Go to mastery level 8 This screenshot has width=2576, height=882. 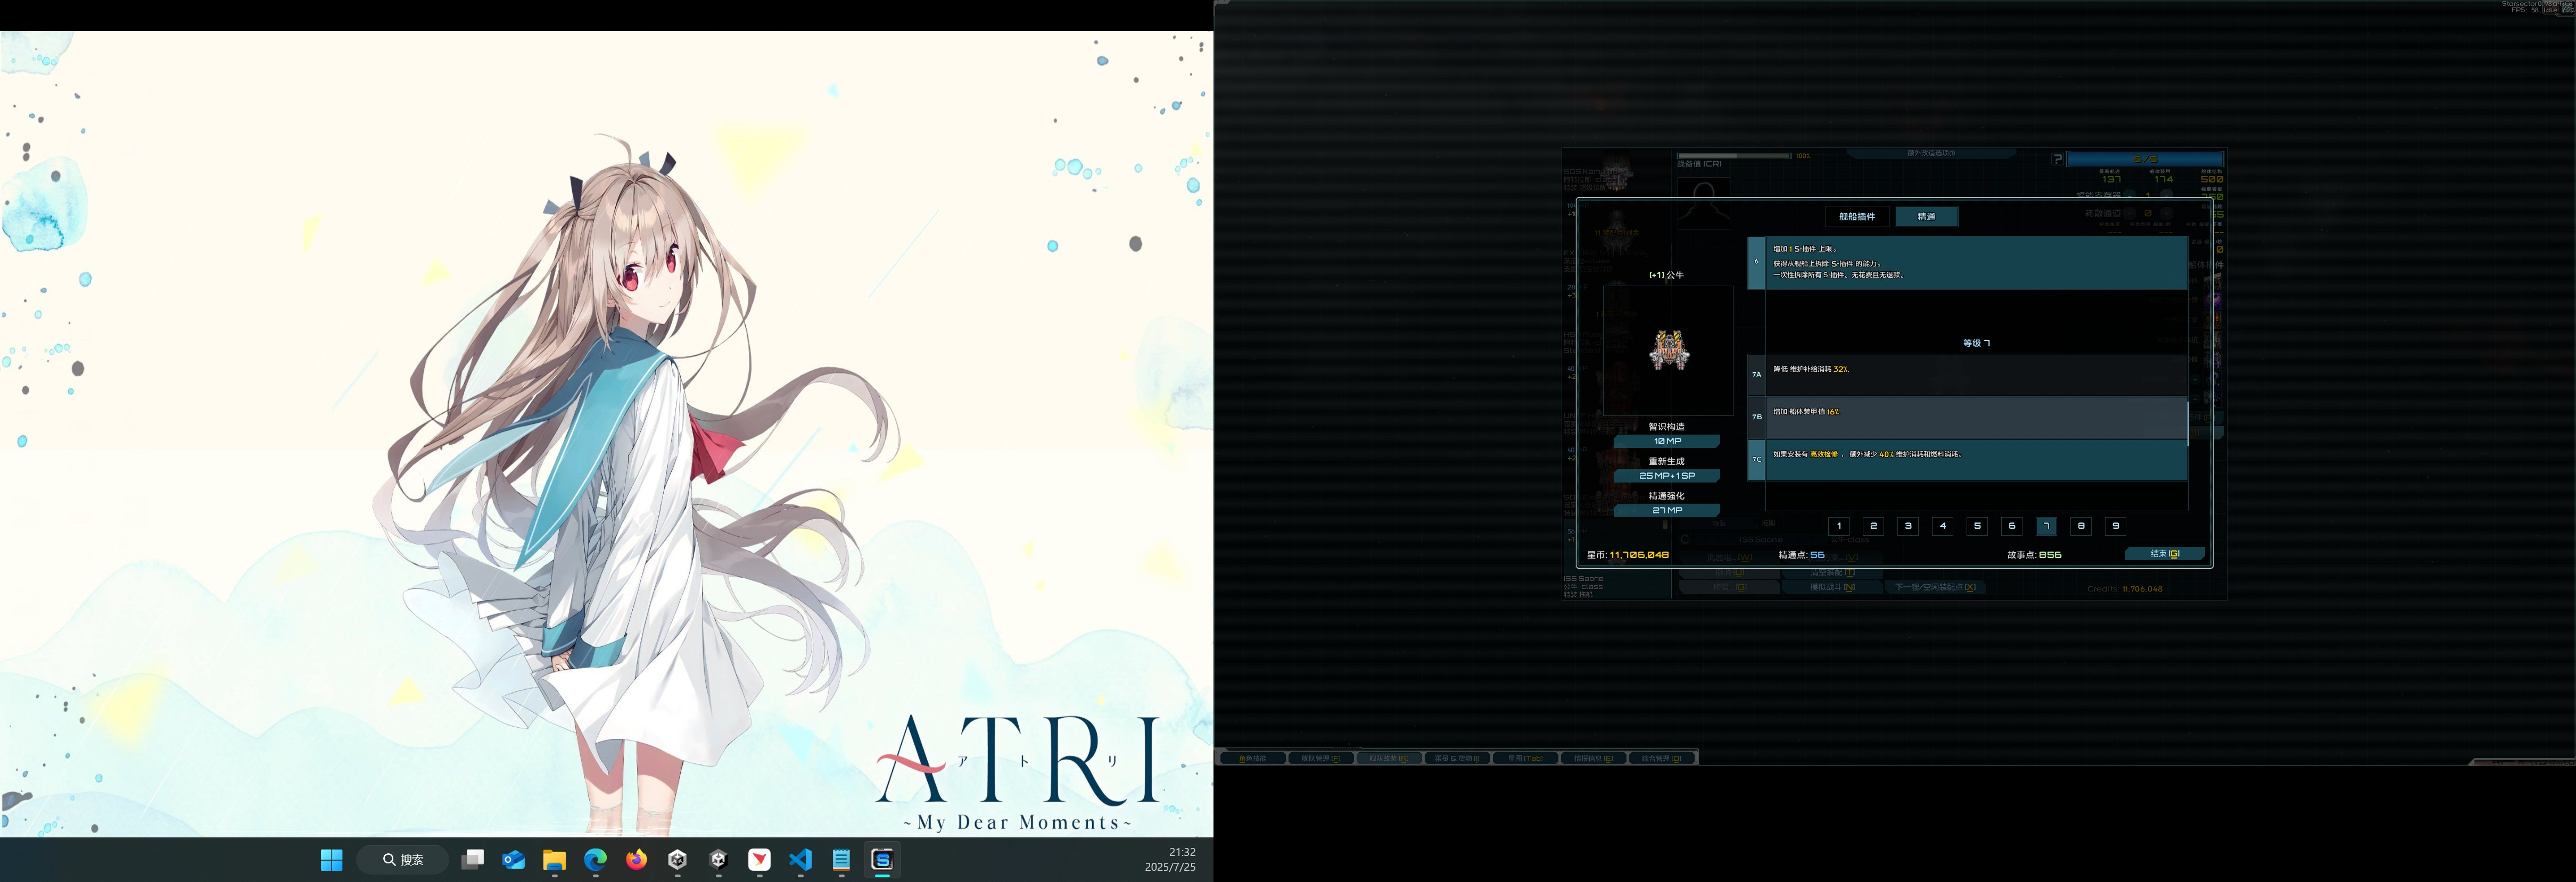pos(2080,526)
